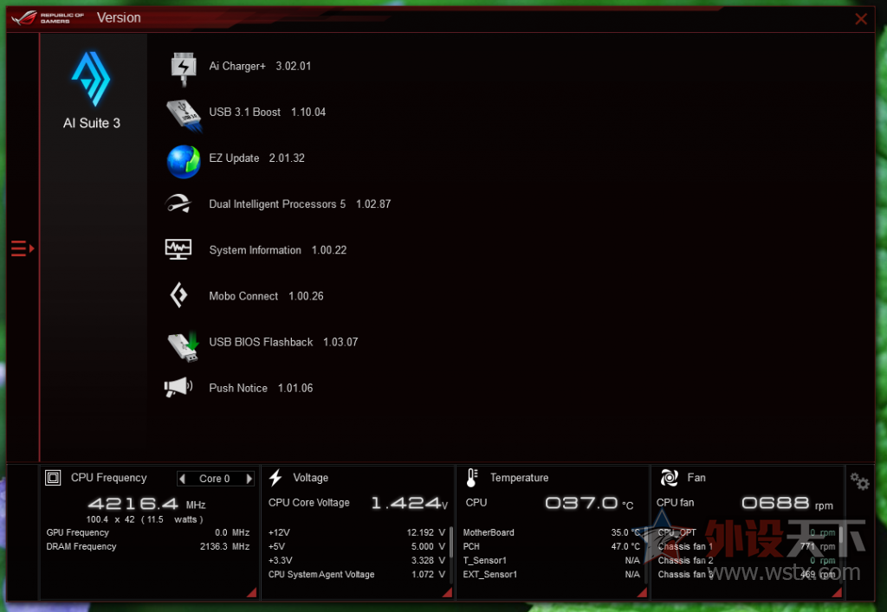The width and height of the screenshot is (887, 612).
Task: Click the USB 3.1 Boost icon
Action: pyautogui.click(x=184, y=115)
